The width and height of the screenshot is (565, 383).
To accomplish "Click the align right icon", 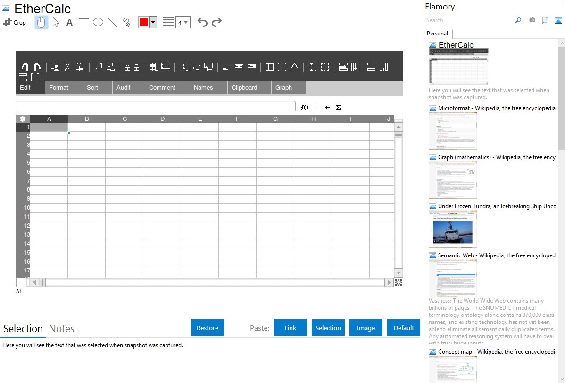I will (251, 67).
